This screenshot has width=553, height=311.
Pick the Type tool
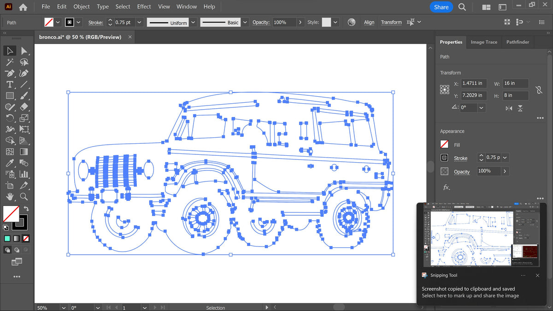pos(10,84)
